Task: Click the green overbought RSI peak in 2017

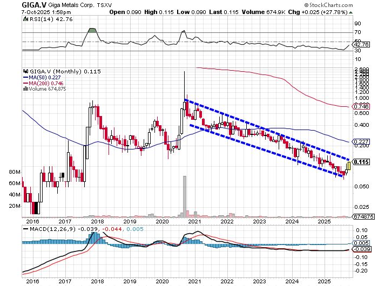Action: pos(92,30)
